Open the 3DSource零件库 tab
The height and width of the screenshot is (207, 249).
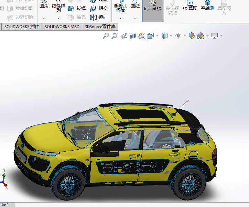(100, 26)
